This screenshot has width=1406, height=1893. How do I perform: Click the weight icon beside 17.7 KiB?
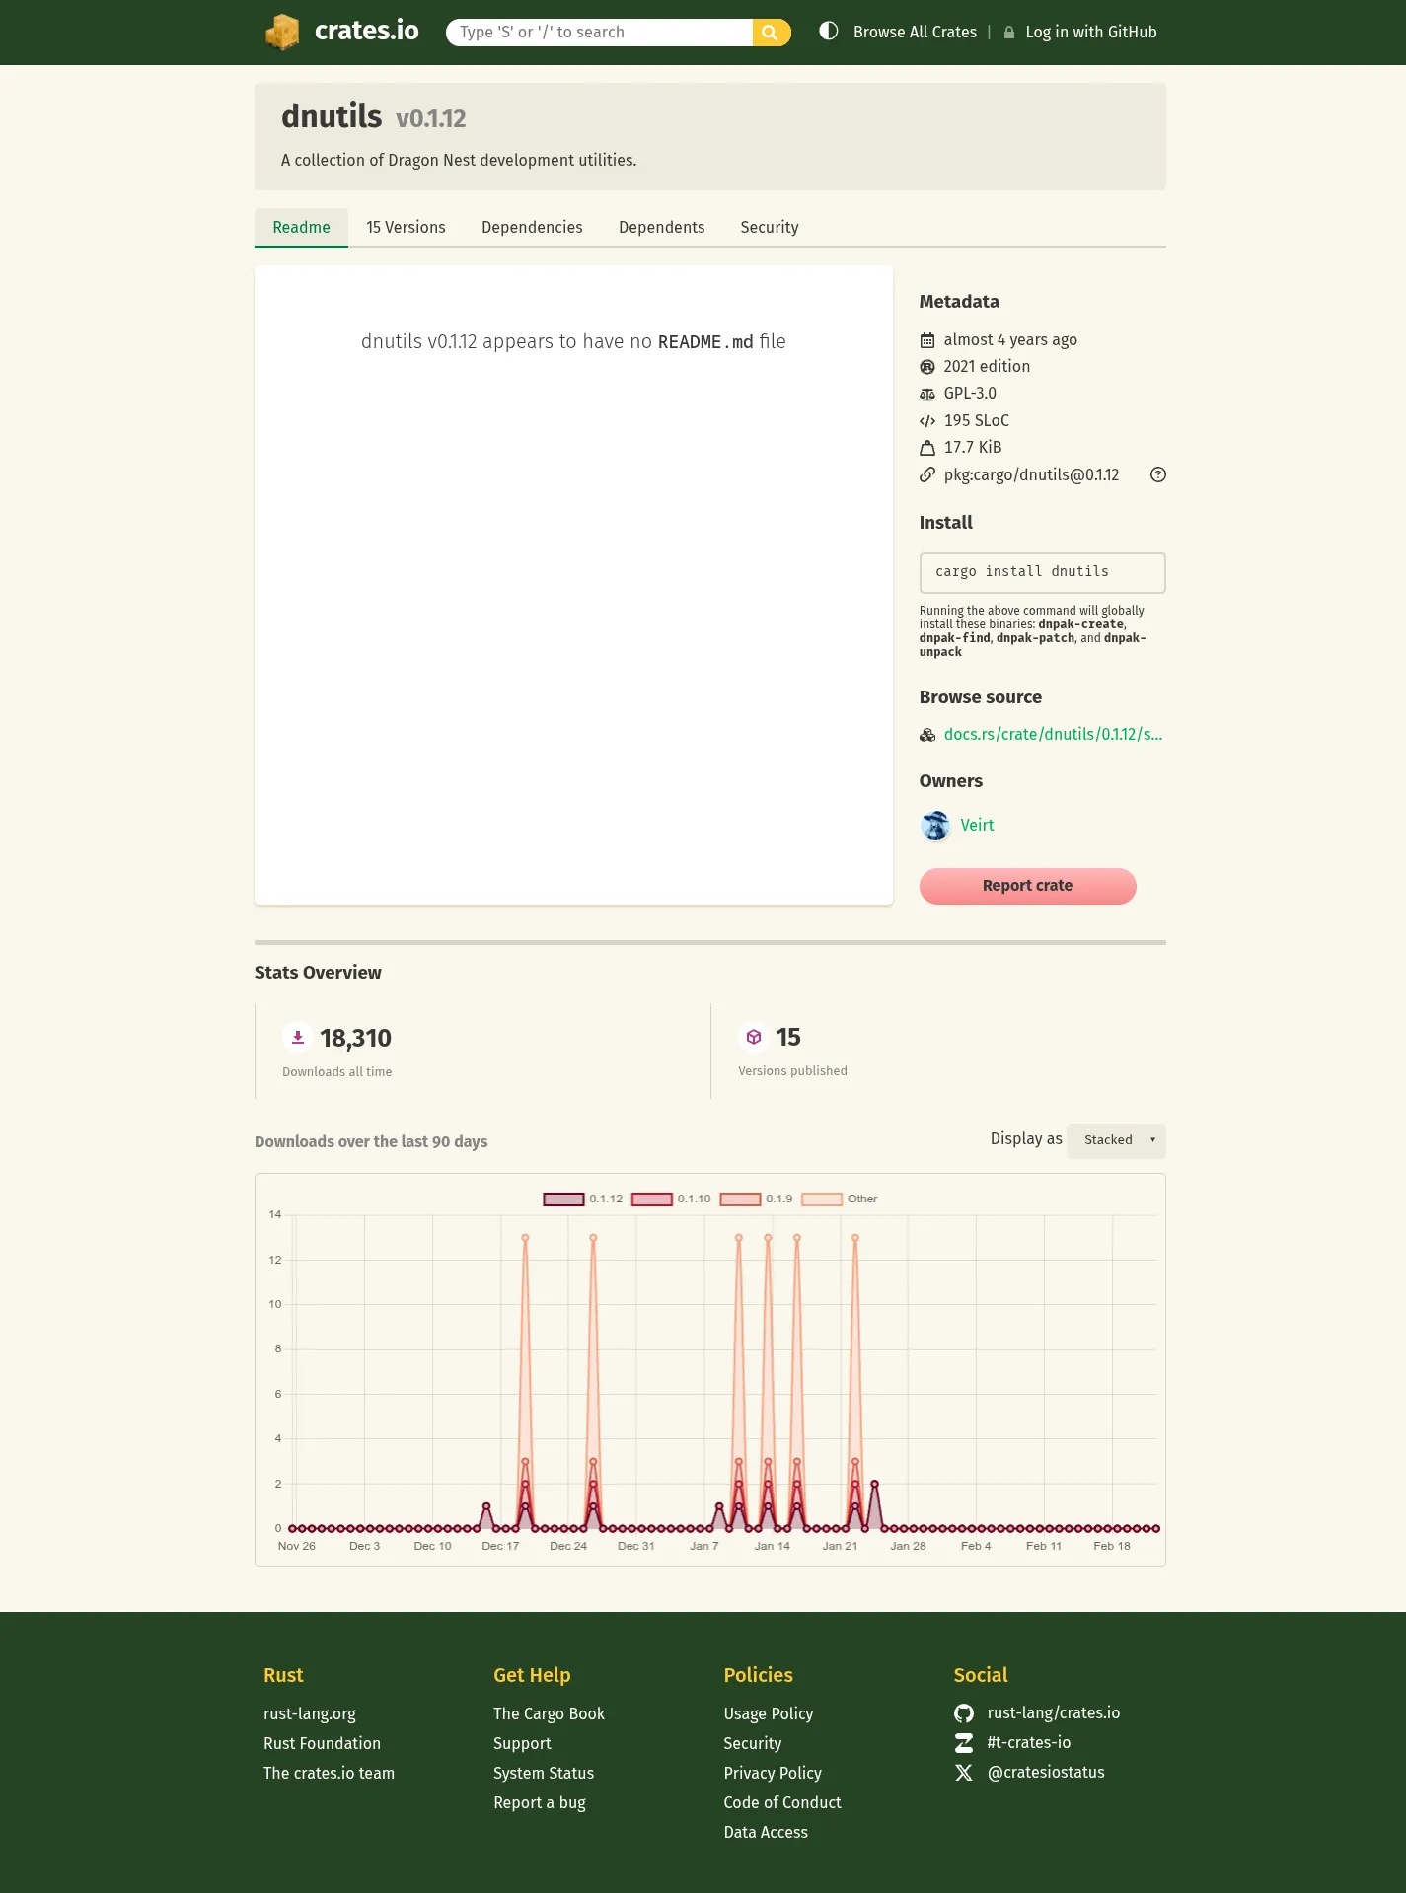(927, 448)
